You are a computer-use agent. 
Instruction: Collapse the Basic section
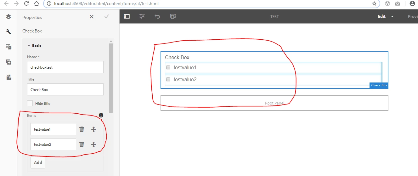point(29,46)
